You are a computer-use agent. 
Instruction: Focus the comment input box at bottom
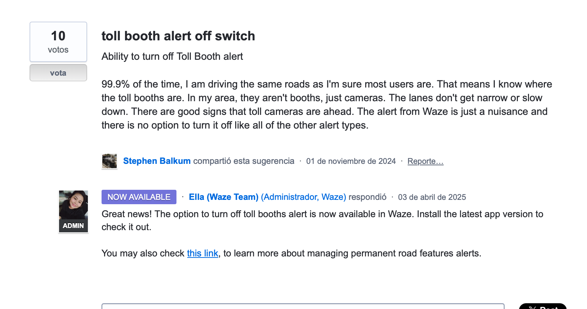tap(303, 306)
